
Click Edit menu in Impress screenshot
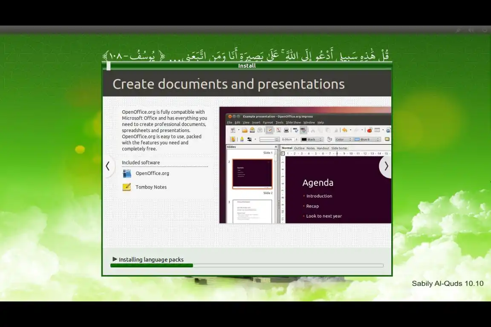(237, 123)
